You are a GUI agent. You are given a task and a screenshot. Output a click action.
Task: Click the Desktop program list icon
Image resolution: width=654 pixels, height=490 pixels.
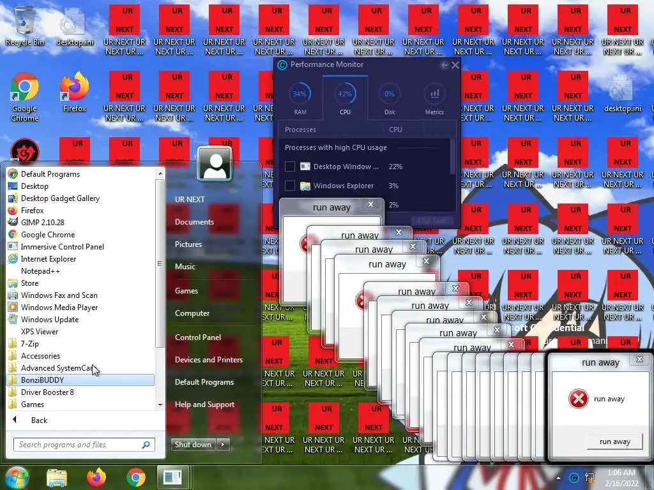[x=13, y=186]
